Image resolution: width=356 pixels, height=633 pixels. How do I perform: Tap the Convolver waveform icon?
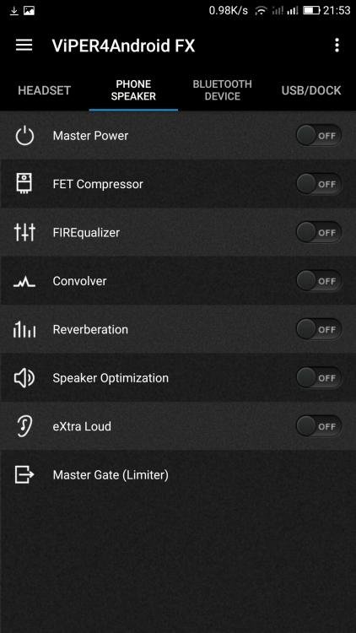click(x=24, y=282)
